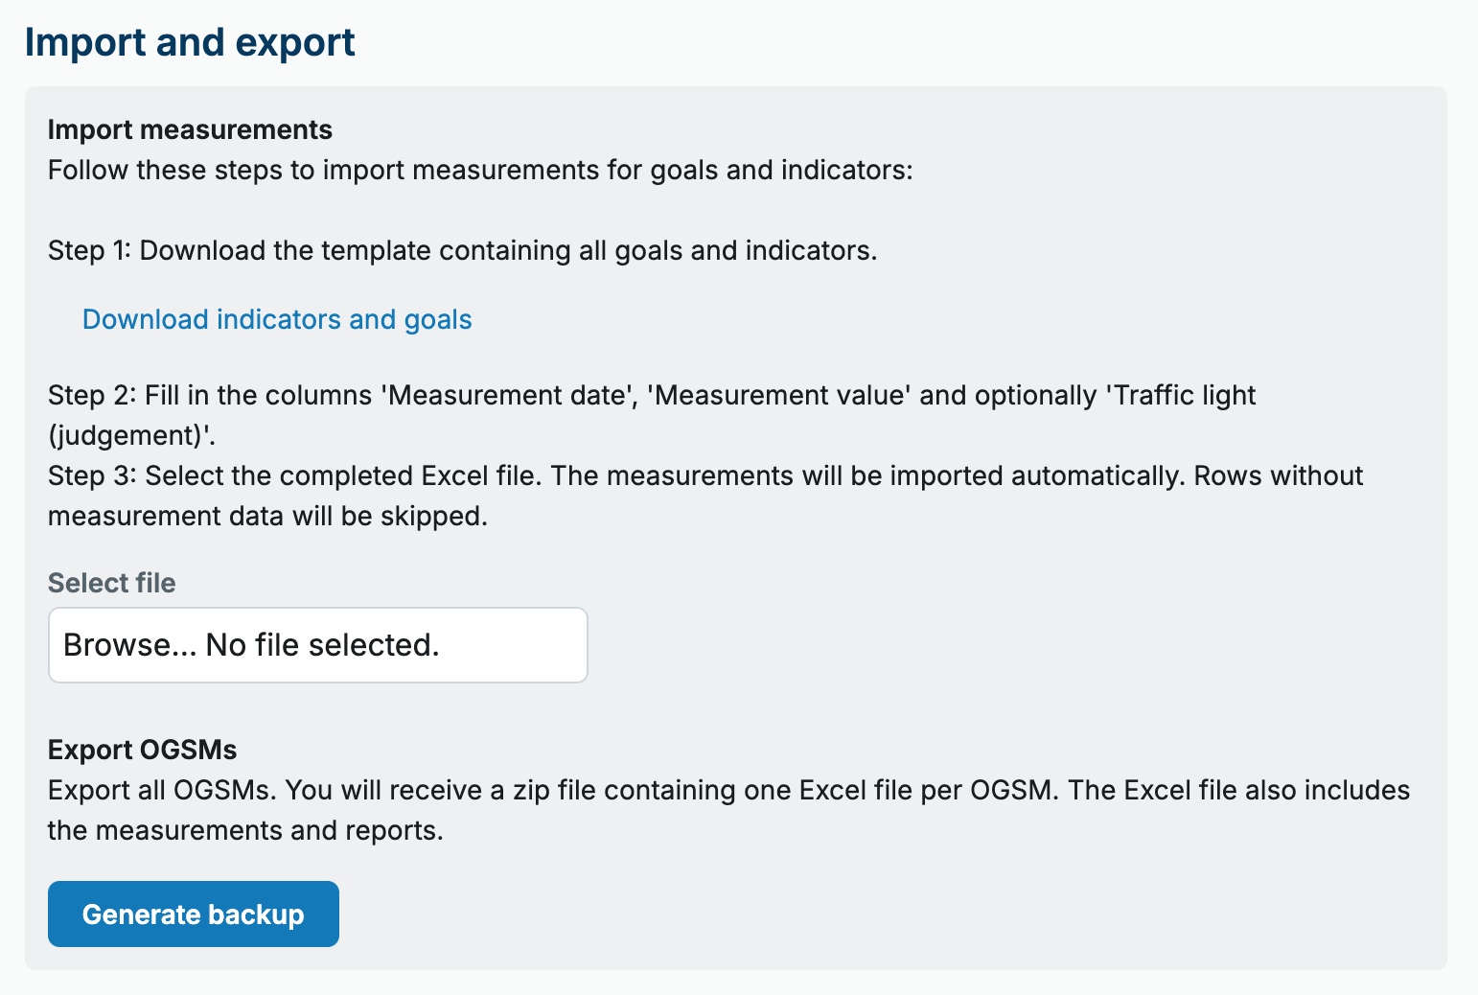Viewport: 1478px width, 995px height.
Task: Select the file input showing No file selected
Action: coord(318,644)
